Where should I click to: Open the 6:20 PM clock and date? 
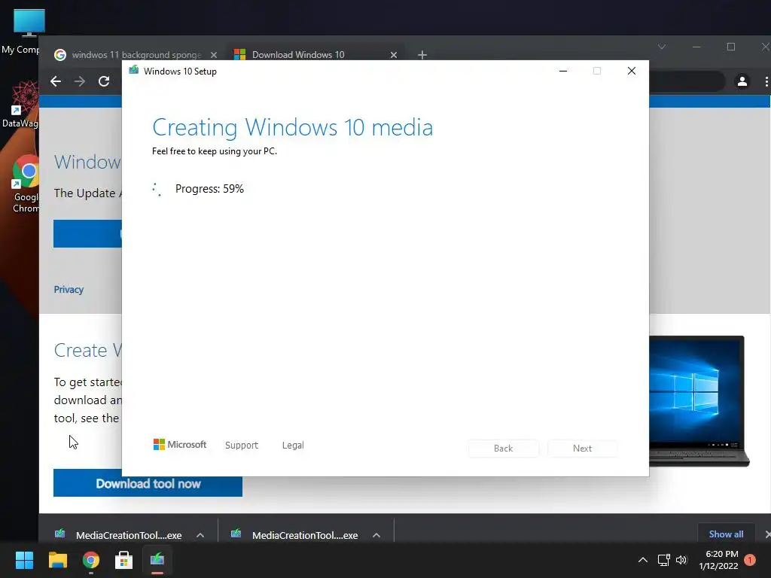(x=718, y=560)
